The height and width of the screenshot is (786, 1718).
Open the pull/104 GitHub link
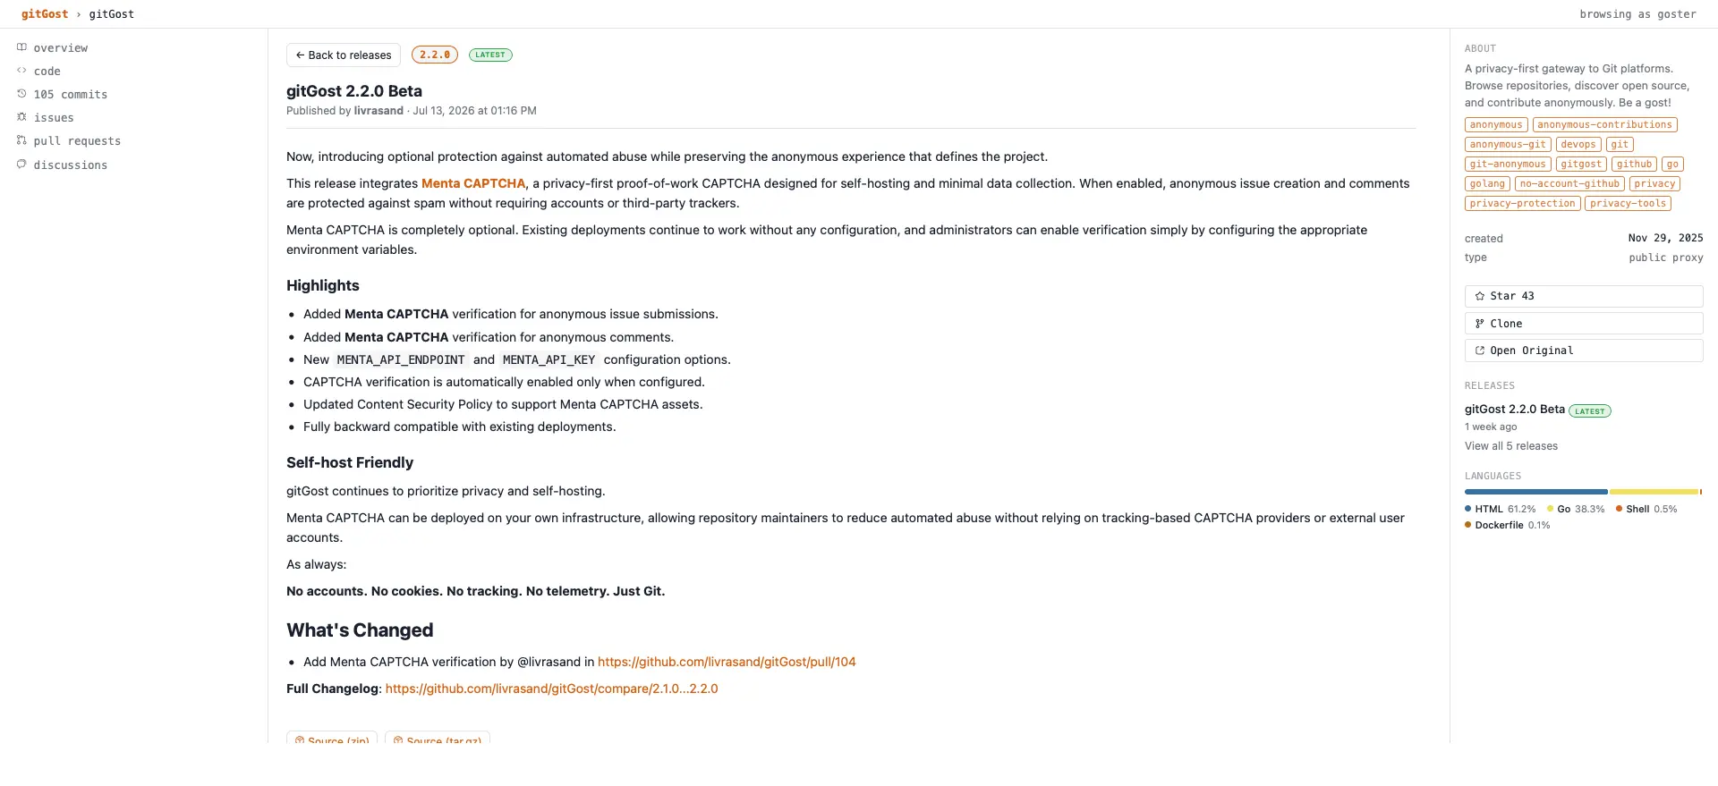pos(727,662)
